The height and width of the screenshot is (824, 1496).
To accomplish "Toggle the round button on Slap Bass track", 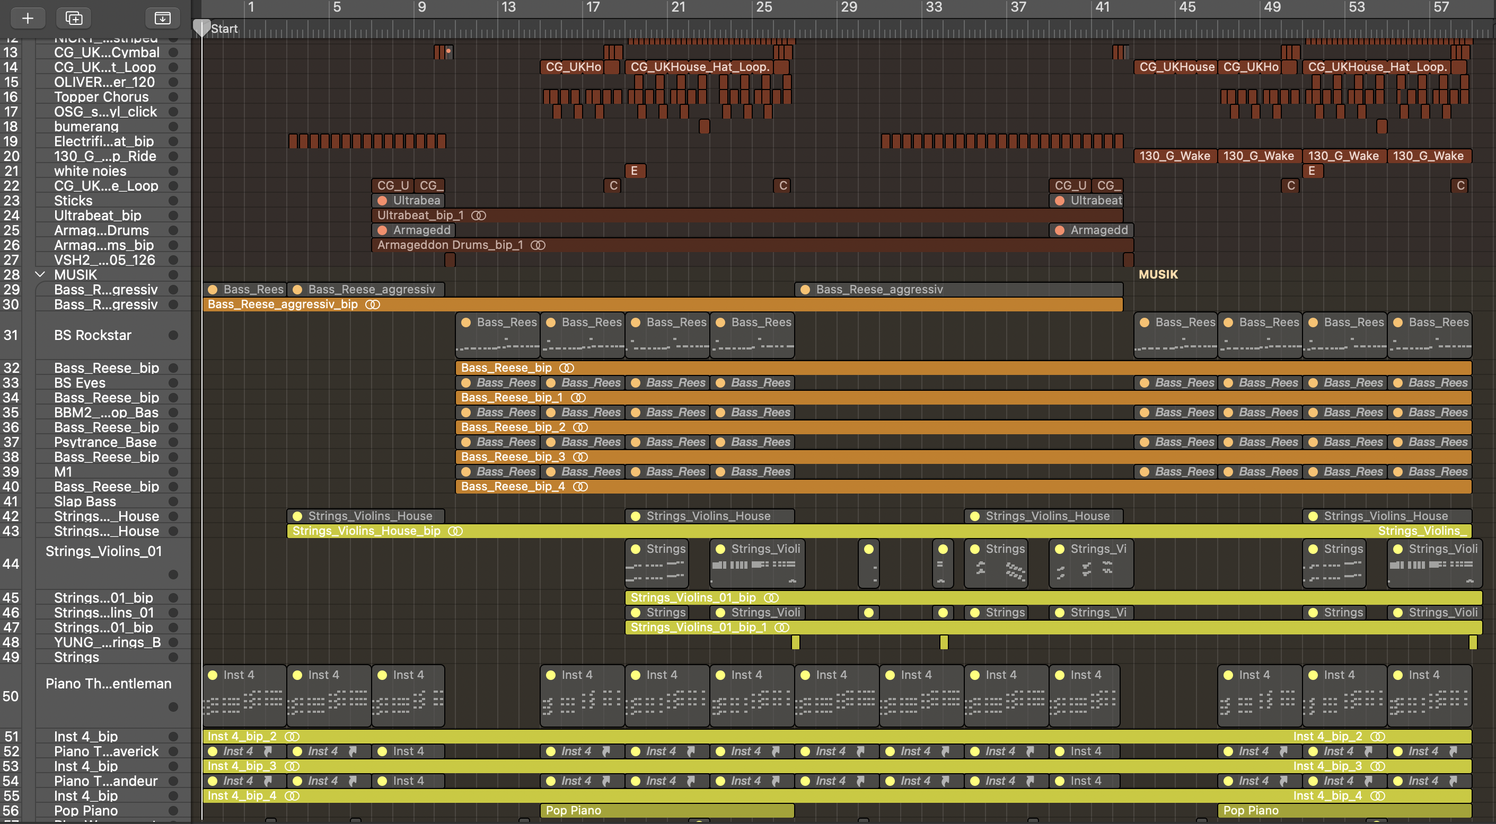I will coord(173,501).
